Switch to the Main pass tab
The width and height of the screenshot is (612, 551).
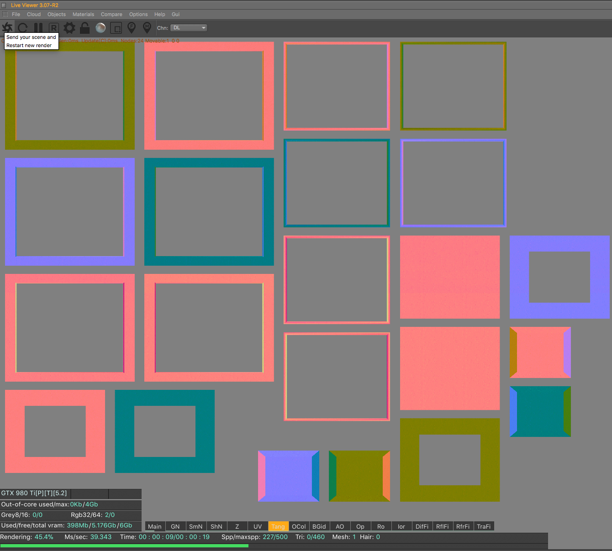click(155, 526)
